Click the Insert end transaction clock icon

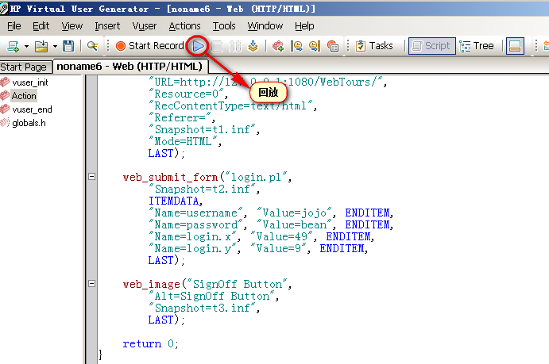[x=315, y=46]
